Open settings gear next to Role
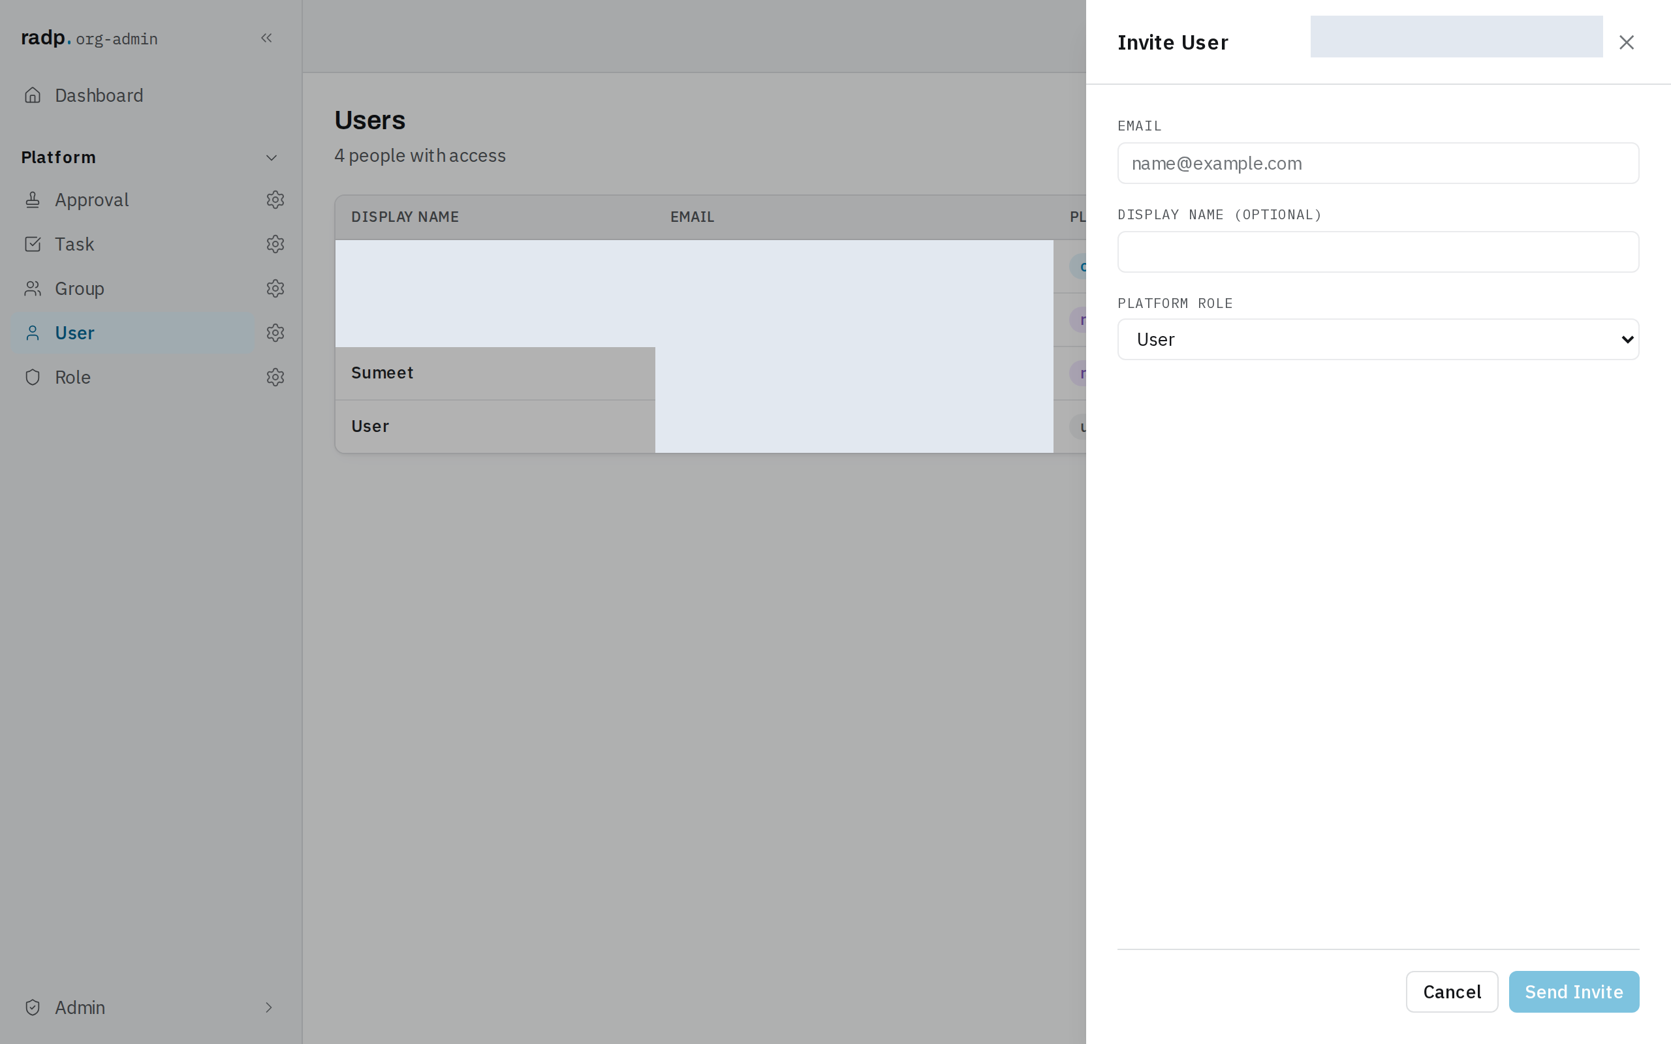The image size is (1671, 1044). click(275, 377)
